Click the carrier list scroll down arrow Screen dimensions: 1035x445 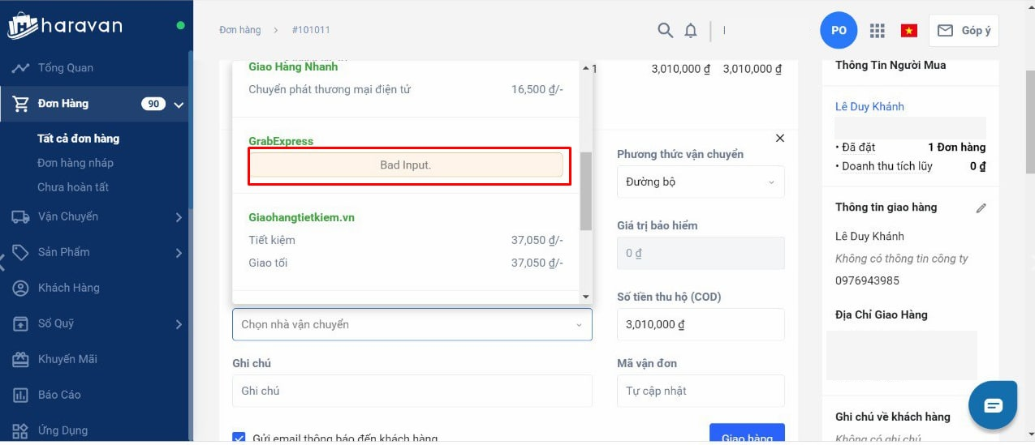(586, 297)
